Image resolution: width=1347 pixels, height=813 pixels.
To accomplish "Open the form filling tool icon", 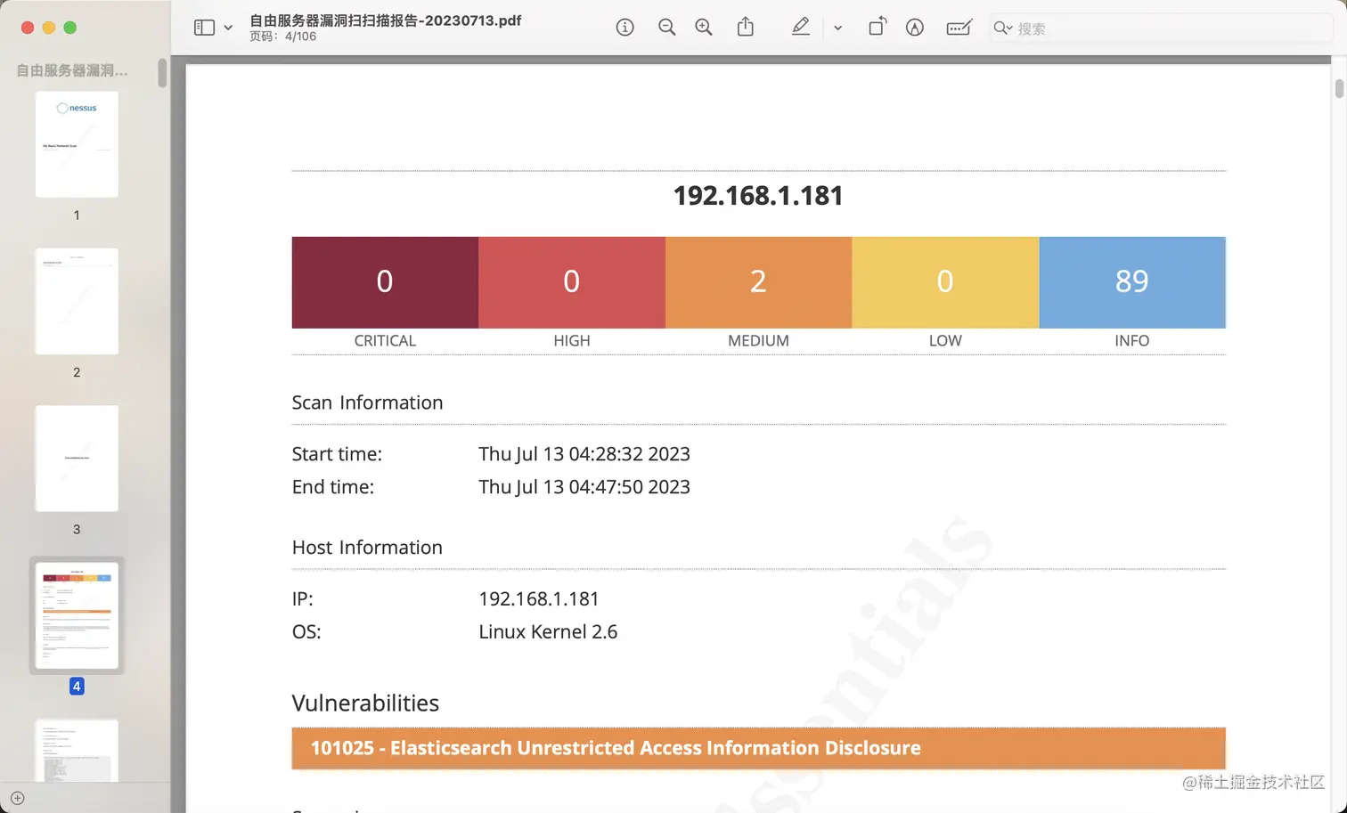I will [x=959, y=28].
